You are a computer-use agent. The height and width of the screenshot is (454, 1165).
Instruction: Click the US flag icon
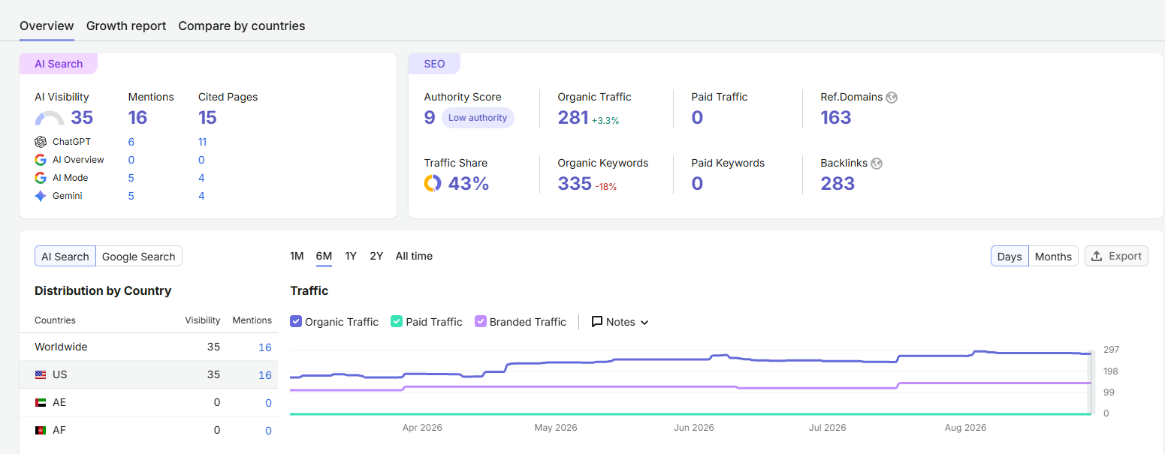(41, 374)
